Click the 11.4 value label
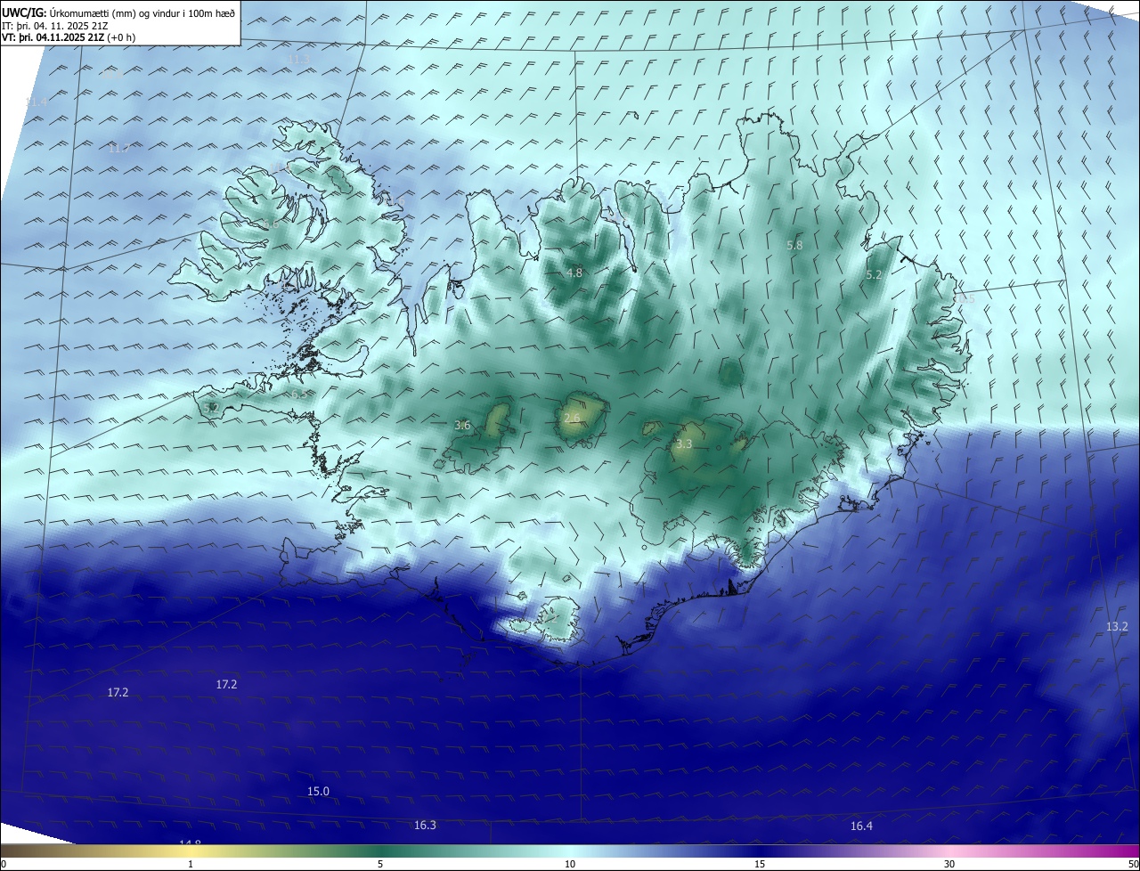This screenshot has height=871, width=1140. pos(36,102)
